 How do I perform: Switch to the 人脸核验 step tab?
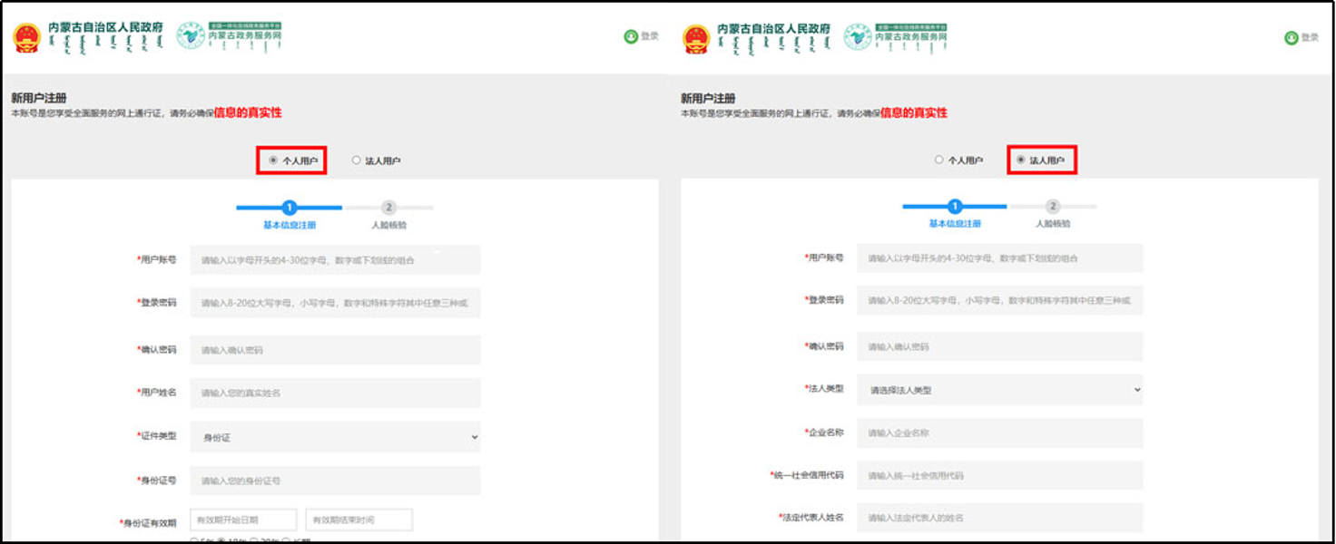(388, 223)
